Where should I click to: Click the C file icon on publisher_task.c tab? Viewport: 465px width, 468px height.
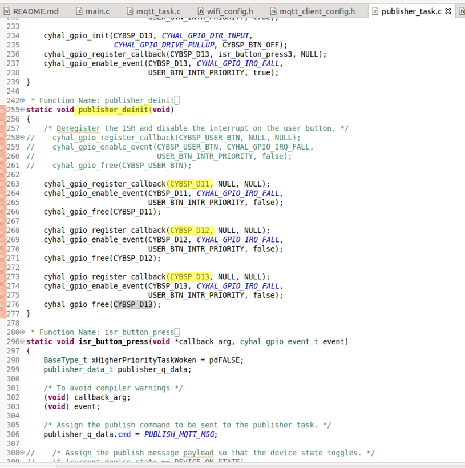coord(375,11)
